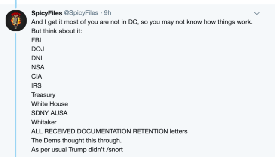Viewport: 275px width, 157px height.
Task: Select the NSA line of the tweet
Action: (x=38, y=67)
